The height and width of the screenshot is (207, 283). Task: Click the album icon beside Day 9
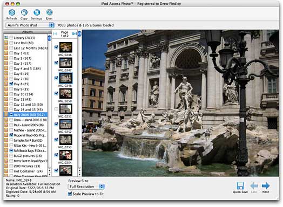(x=6, y=89)
